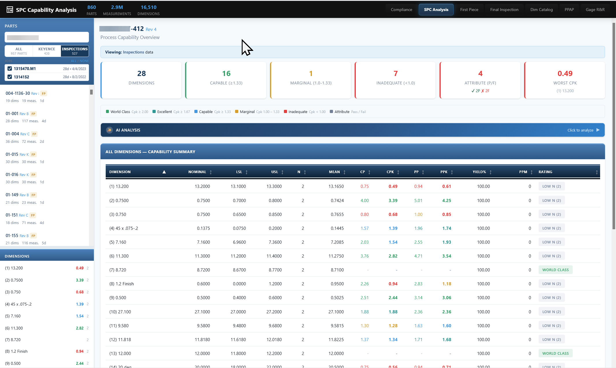
Task: Click the AI Analysis sparkle icon
Action: pyautogui.click(x=109, y=130)
